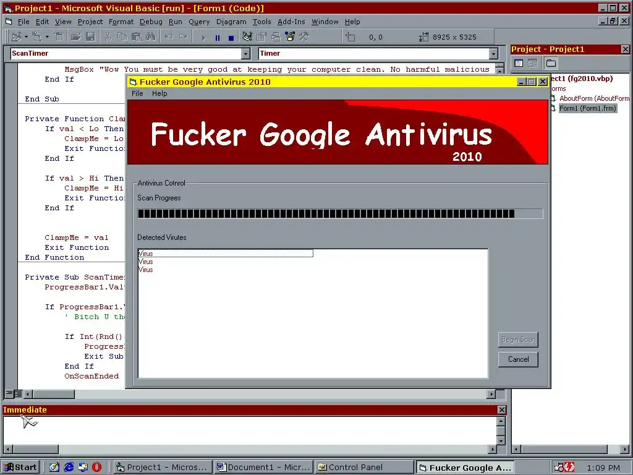
Task: Click the Cancel button in Antivirus window
Action: point(519,359)
